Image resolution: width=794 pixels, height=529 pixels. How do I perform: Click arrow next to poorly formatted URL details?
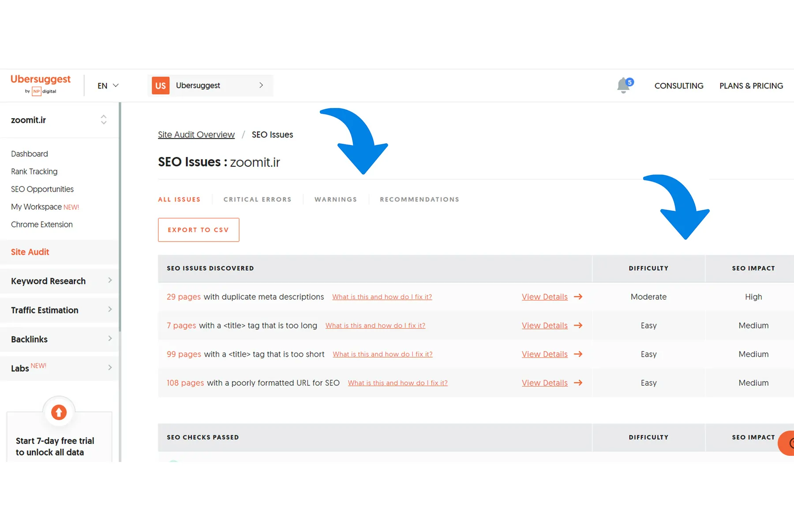point(578,383)
